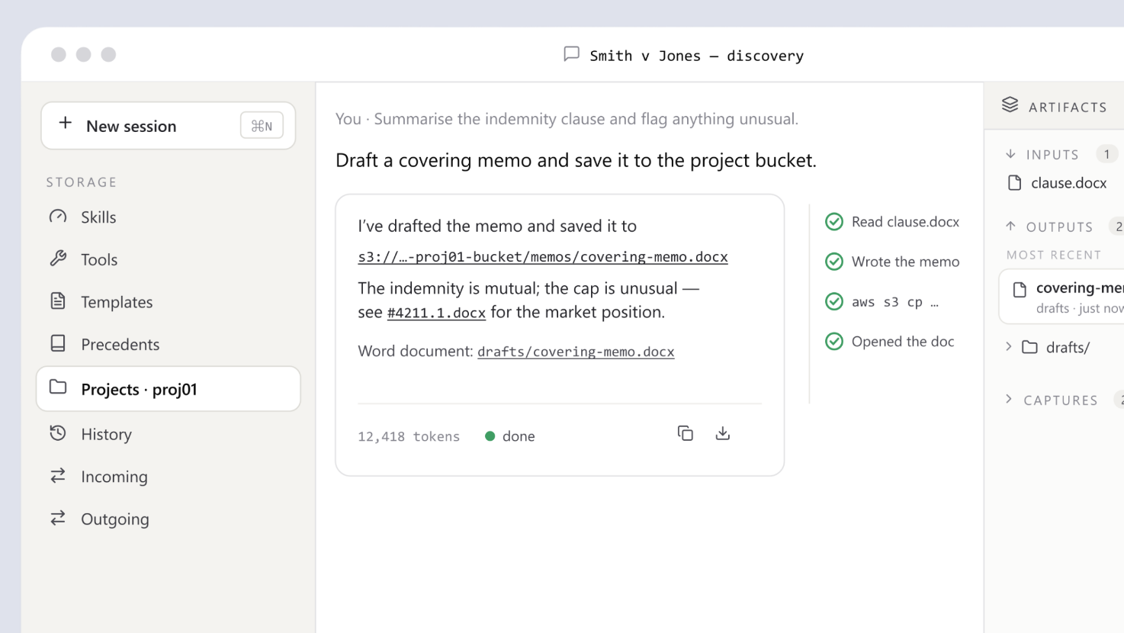Click the green 'done' status
Image resolution: width=1124 pixels, height=633 pixels.
(x=510, y=436)
